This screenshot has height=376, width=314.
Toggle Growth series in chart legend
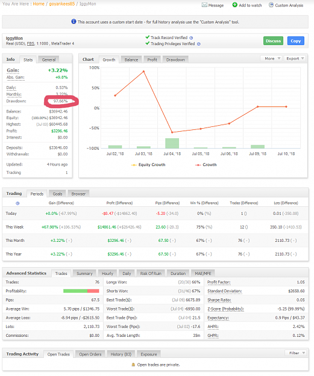coord(206,165)
